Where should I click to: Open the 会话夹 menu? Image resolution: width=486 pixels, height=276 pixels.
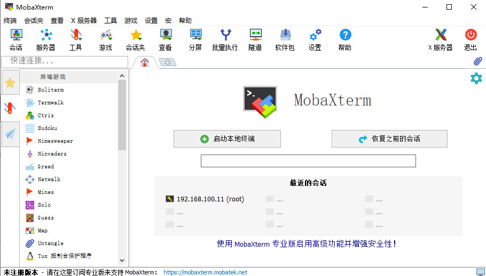[34, 21]
